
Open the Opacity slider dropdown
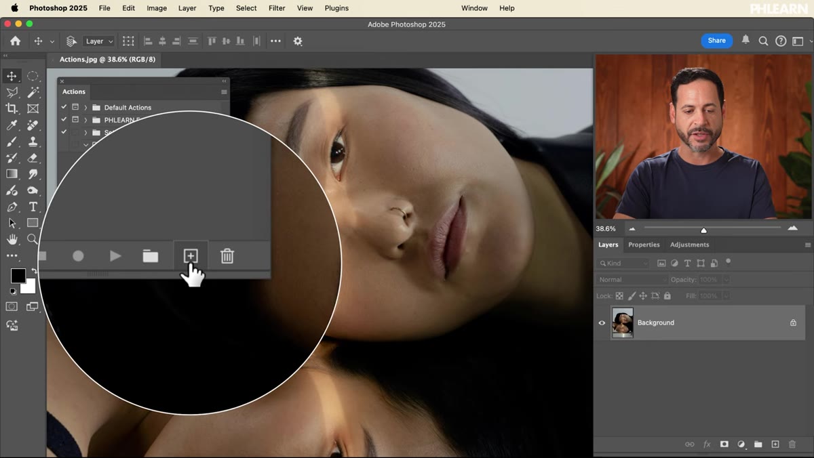726,280
